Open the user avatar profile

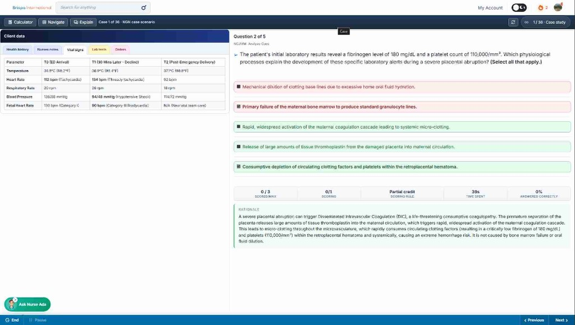(558, 7)
